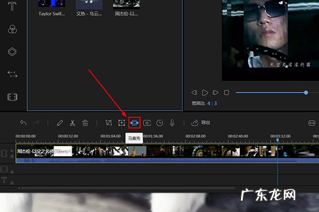Open the Filters three-circle sidebar icon
This screenshot has width=319, height=212.
(x=12, y=29)
